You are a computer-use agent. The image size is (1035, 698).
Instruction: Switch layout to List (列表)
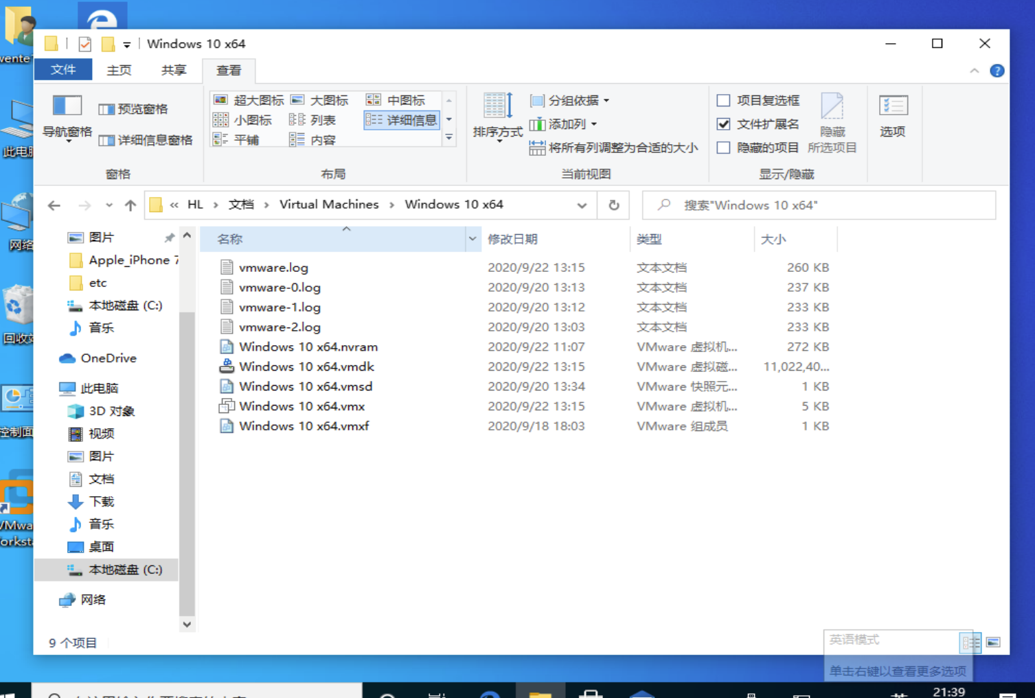pyautogui.click(x=312, y=120)
